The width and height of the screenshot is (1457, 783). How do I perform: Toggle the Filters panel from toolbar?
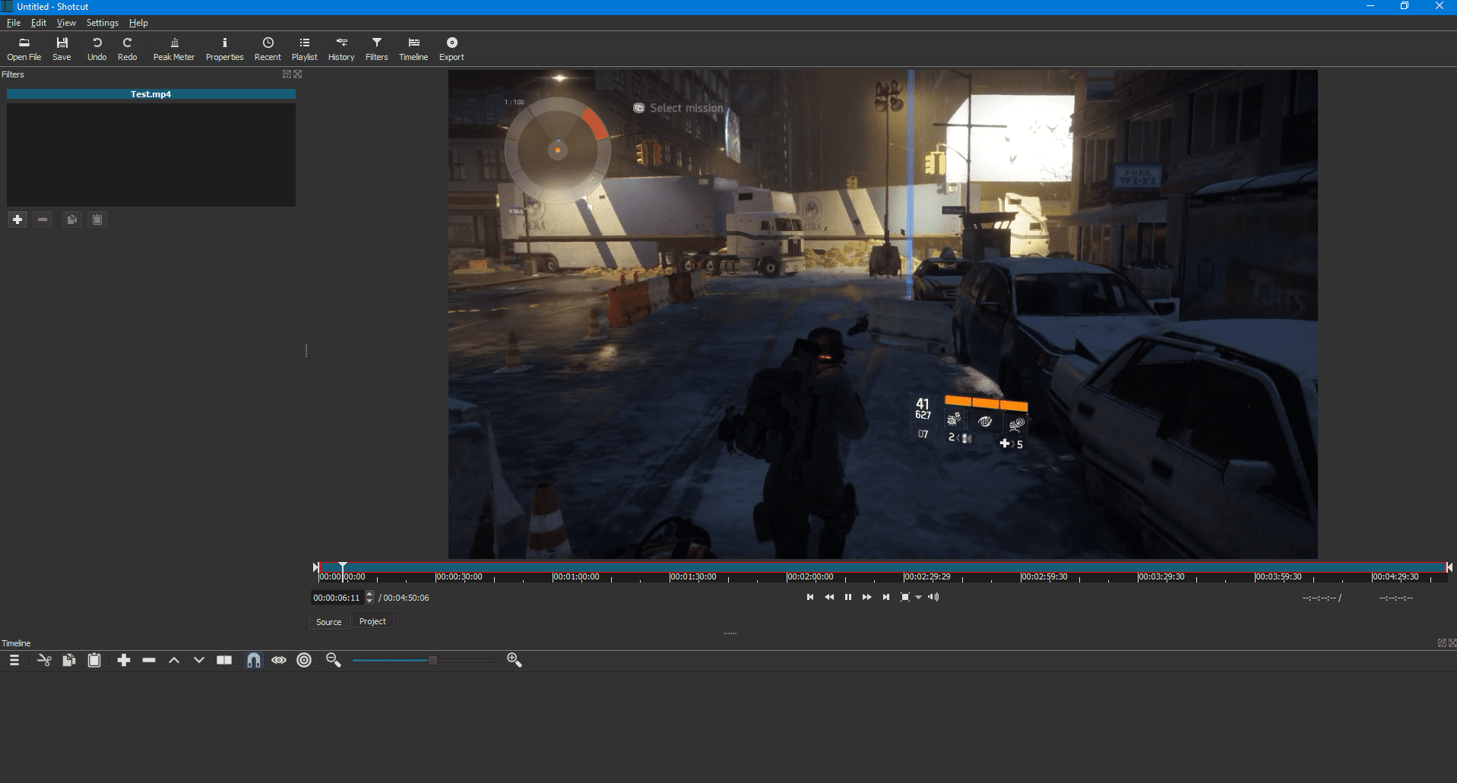coord(376,49)
